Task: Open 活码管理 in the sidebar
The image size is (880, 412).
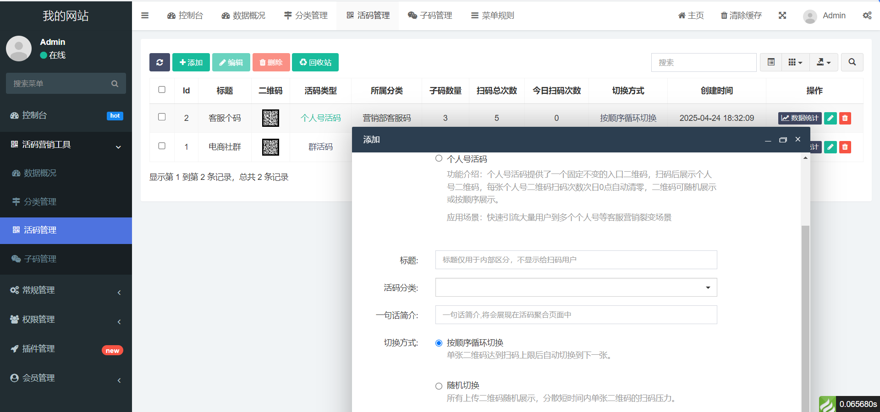Action: [x=66, y=230]
